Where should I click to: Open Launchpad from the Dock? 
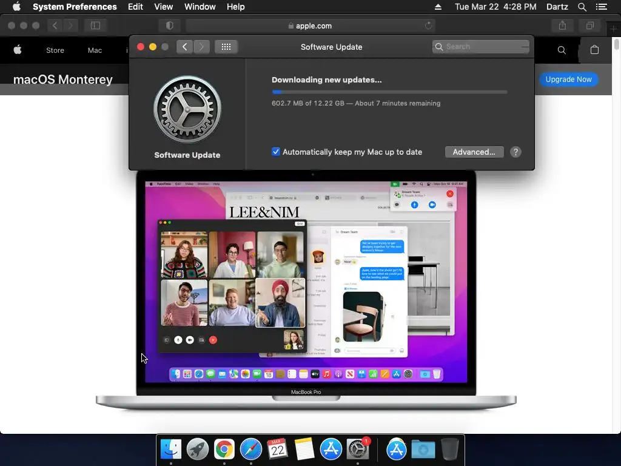(x=198, y=450)
